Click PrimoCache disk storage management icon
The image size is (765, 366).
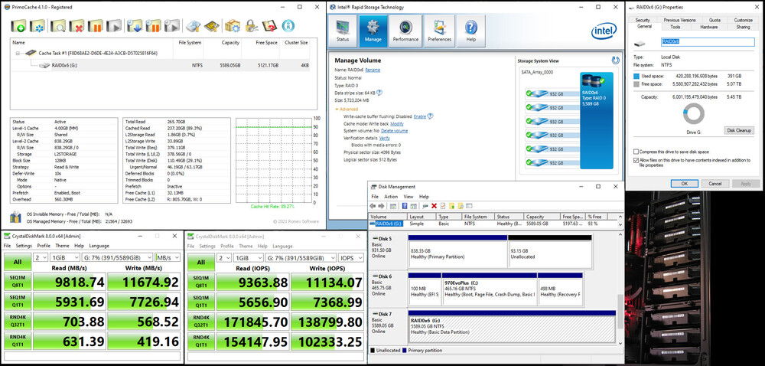click(194, 26)
